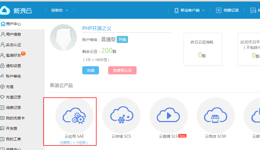This screenshot has width=260, height=150.
Task: Open 邀请好友 sidebar item
Action: point(13,55)
